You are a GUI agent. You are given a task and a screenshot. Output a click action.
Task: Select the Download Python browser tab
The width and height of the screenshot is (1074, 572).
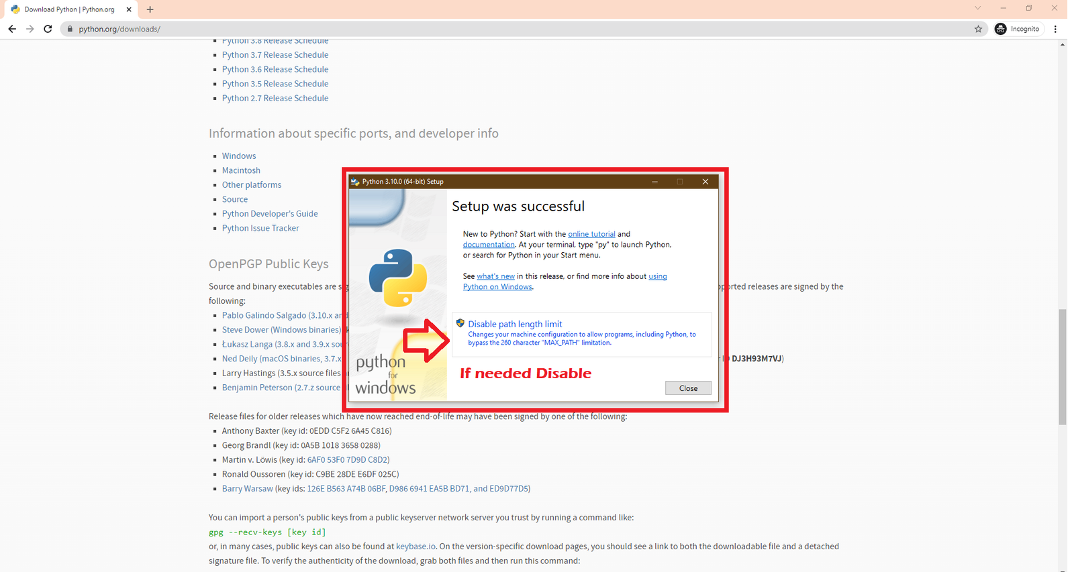tap(67, 9)
